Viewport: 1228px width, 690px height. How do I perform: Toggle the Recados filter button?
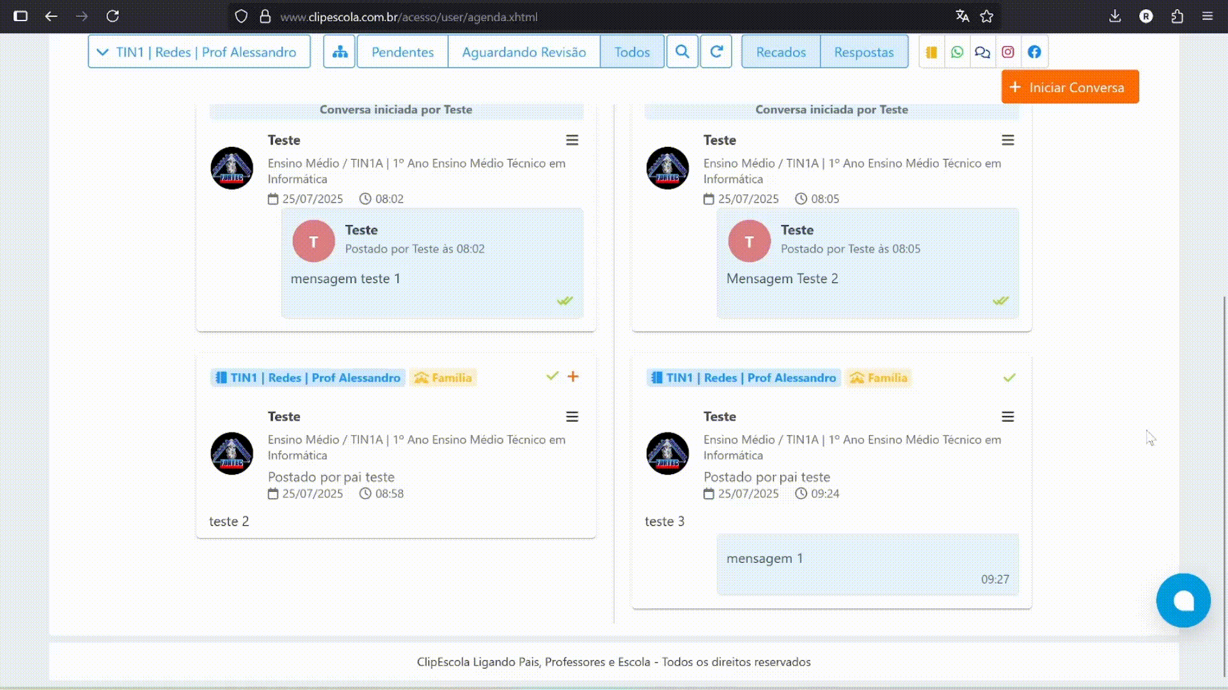coord(781,52)
